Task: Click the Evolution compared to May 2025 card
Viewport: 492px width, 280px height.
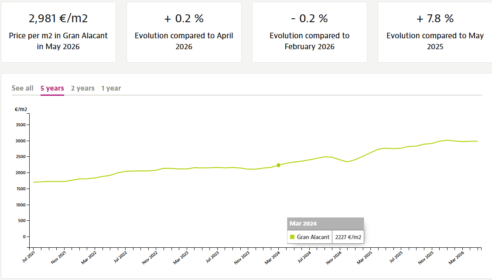Action: point(435,32)
